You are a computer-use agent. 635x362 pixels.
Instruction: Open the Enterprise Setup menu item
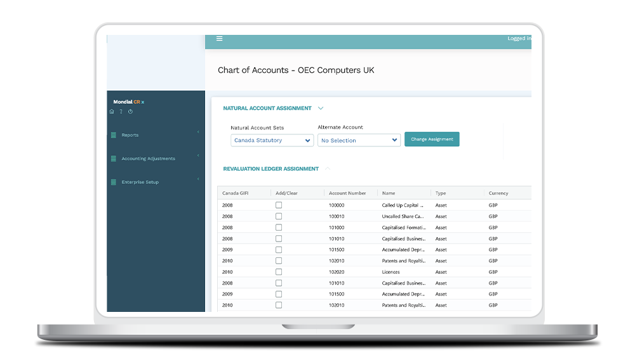coord(140,182)
